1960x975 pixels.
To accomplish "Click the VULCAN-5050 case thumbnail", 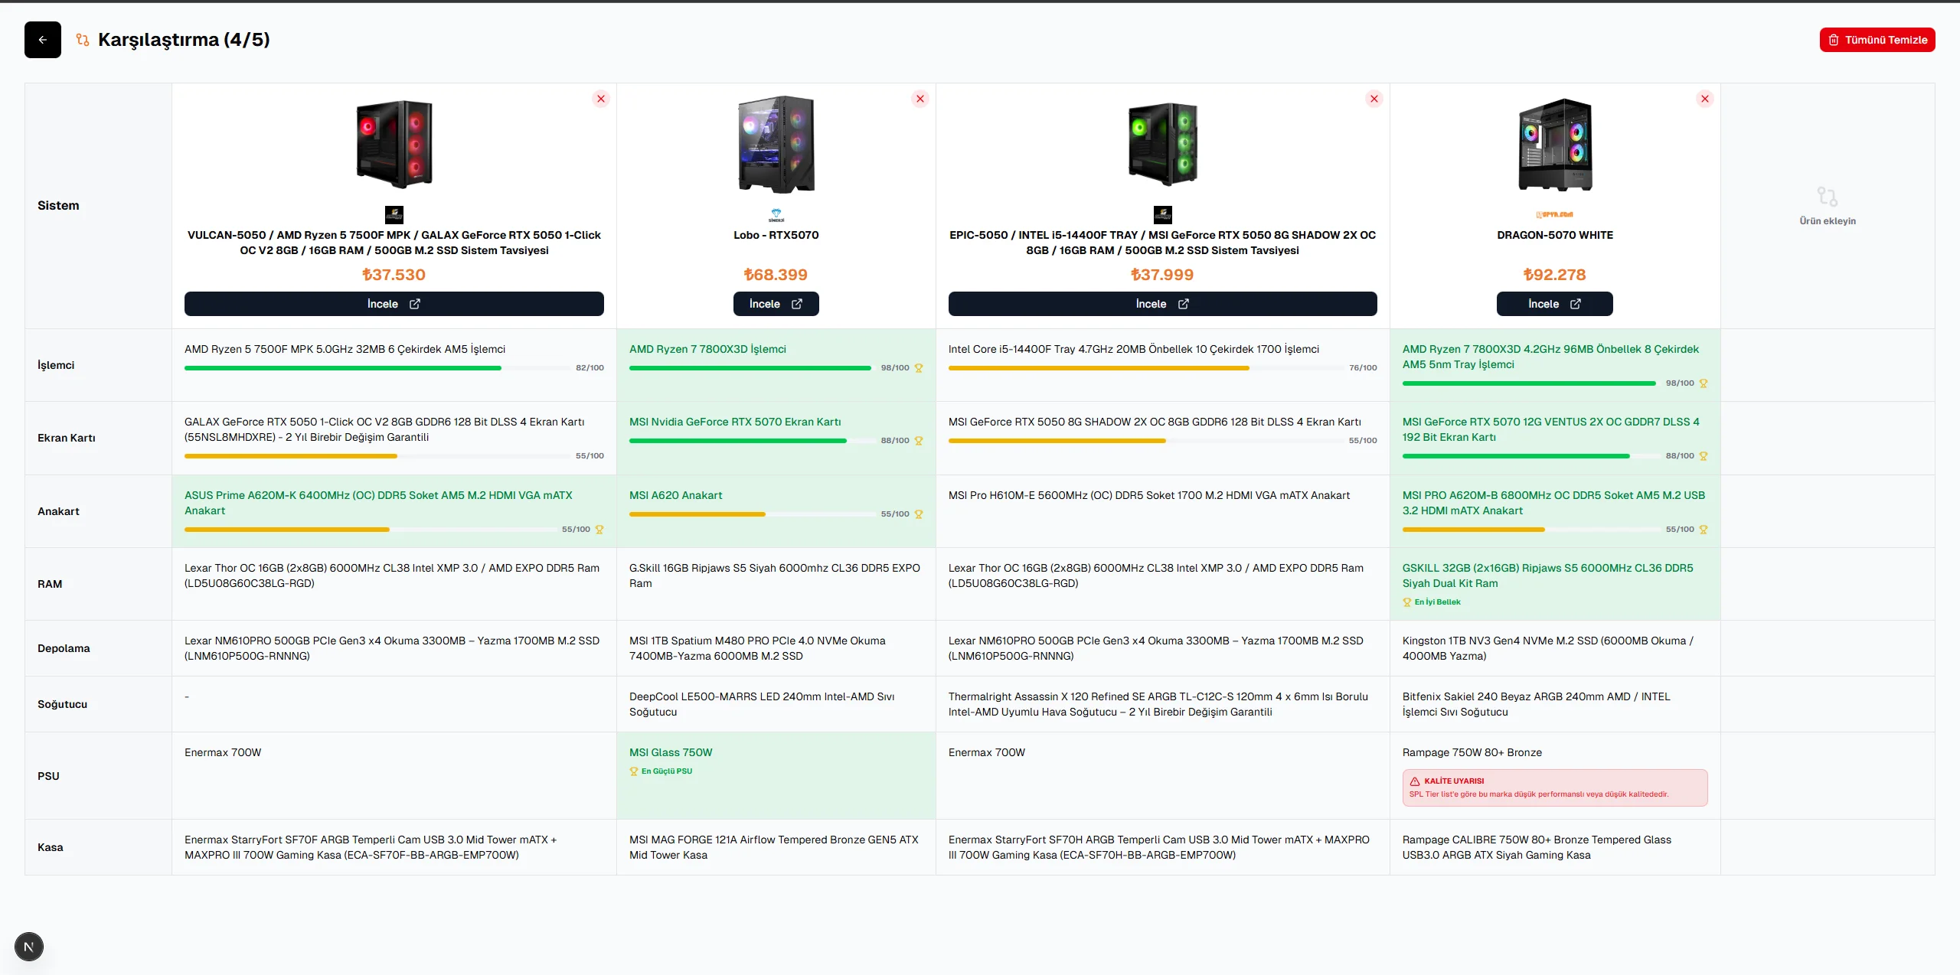I will pyautogui.click(x=394, y=144).
